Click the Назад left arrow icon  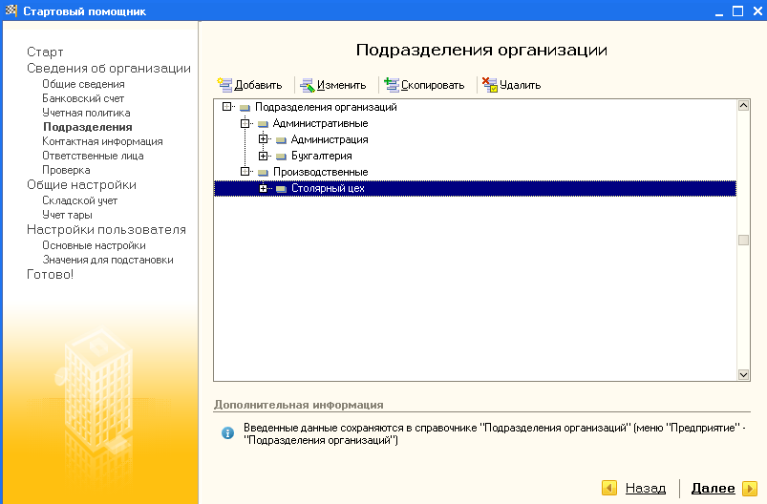click(609, 488)
